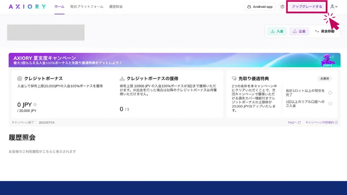The image size is (347, 195).
Task: Click the 履歴照会 section heading
Action: click(22, 137)
